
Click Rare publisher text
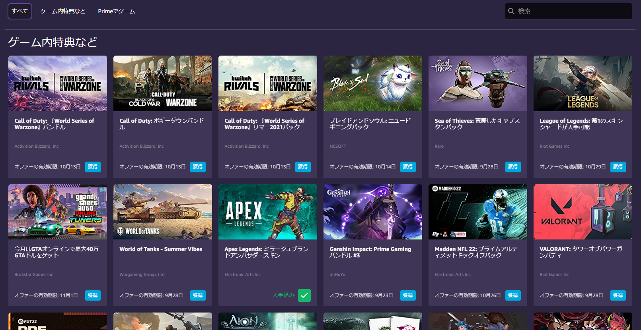click(x=439, y=146)
